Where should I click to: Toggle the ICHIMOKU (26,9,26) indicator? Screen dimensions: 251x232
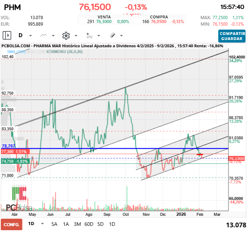coord(63,52)
